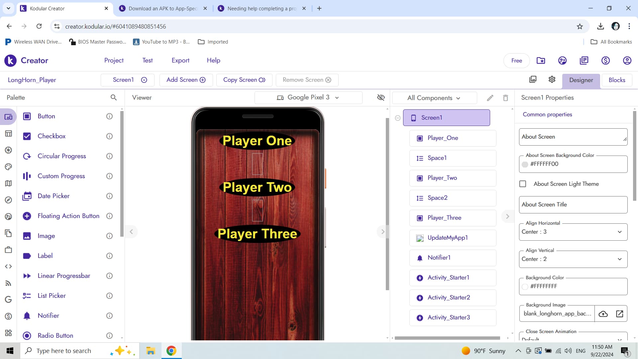Screen dimensions: 638x359
Task: Enable the About Screen Light Theme checkbox
Action: (522, 183)
